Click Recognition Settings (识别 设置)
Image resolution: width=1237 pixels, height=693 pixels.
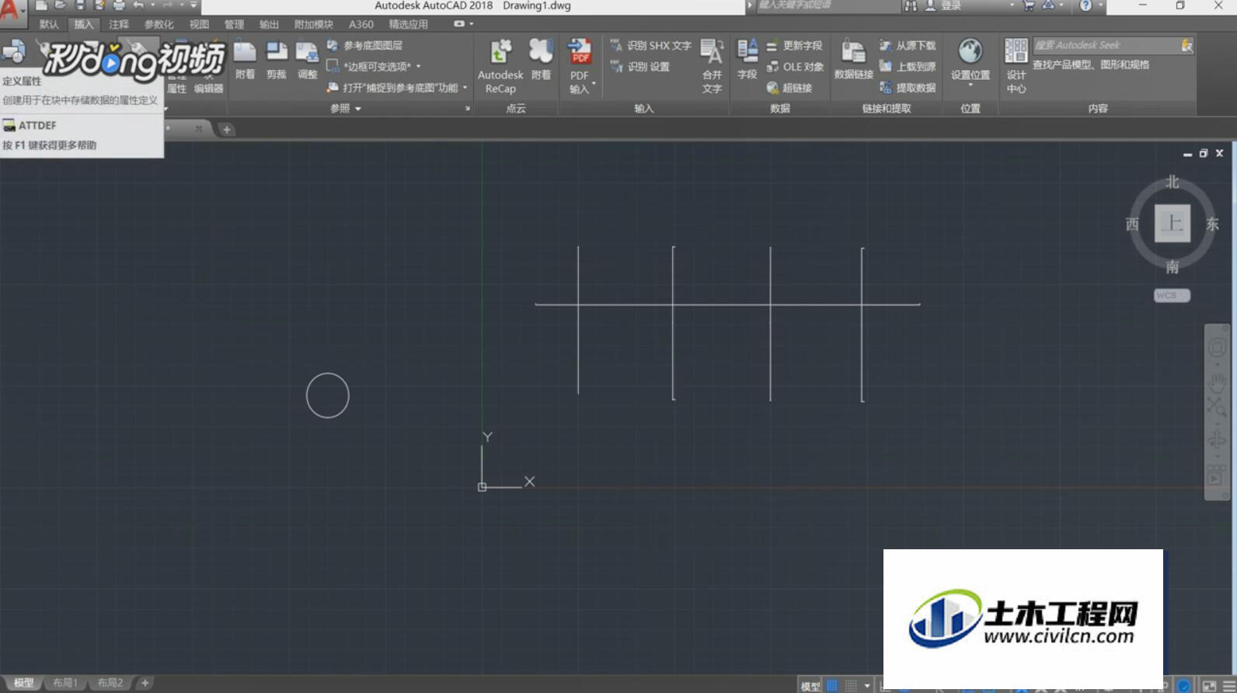tap(640, 67)
